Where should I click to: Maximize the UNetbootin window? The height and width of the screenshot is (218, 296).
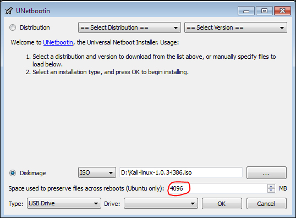tap(264, 11)
